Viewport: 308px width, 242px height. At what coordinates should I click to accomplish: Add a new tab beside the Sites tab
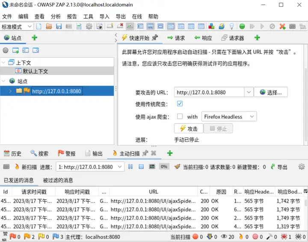pos(35,38)
